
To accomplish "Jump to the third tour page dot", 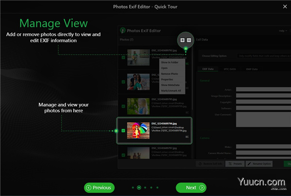I will click(x=145, y=188).
